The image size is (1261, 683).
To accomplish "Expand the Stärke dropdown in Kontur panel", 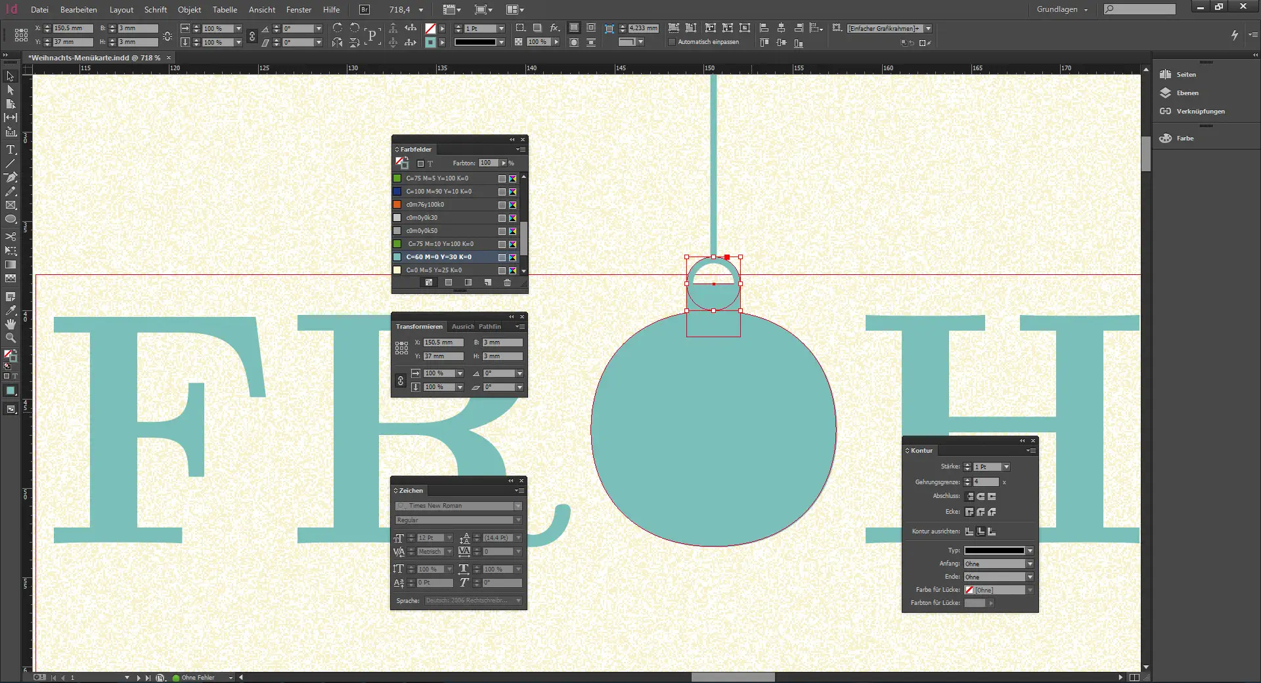I will (1006, 467).
